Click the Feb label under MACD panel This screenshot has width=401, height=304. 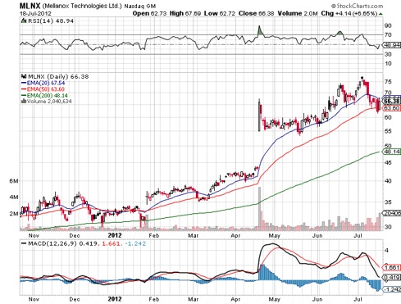(x=154, y=299)
